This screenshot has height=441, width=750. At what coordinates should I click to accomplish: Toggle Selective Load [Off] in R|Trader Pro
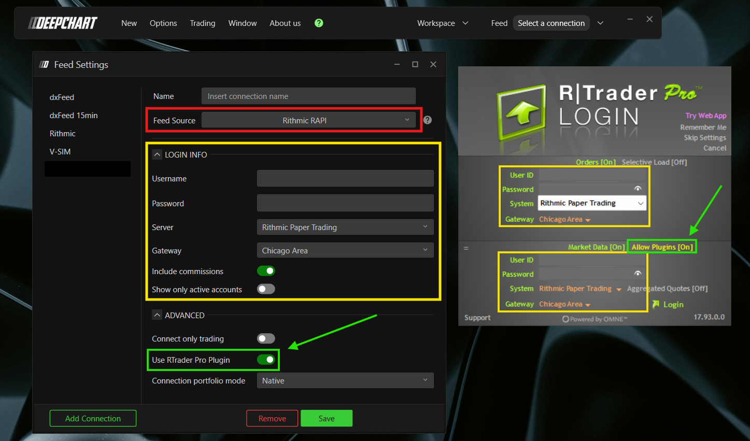point(654,162)
